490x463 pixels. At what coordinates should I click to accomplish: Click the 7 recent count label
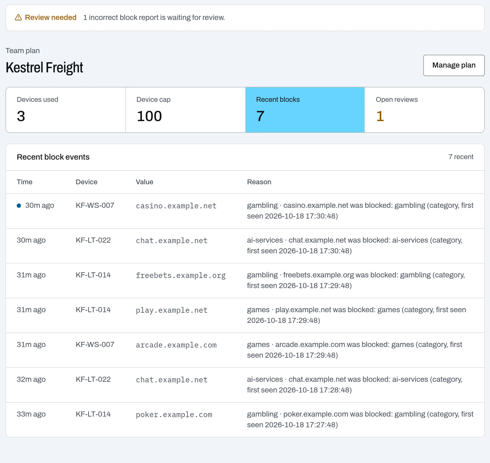[x=461, y=157]
